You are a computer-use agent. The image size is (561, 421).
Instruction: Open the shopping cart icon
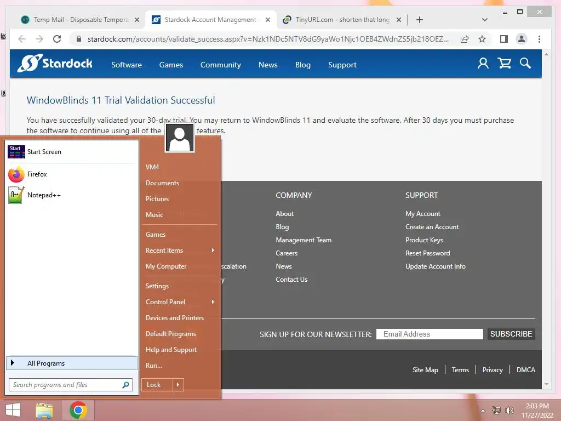tap(505, 64)
